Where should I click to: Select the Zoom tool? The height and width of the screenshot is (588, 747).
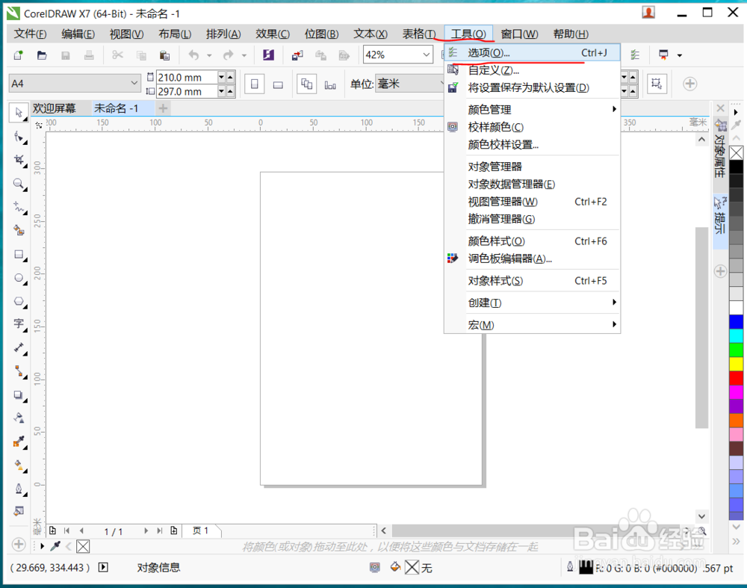19,184
